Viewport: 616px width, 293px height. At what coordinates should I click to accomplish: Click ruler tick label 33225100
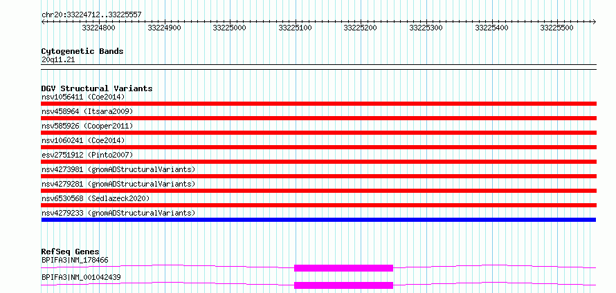pyautogui.click(x=295, y=28)
